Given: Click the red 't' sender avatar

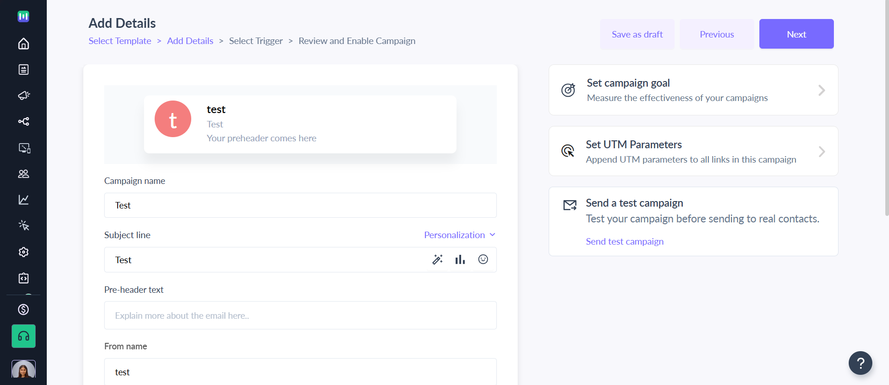Looking at the screenshot, I should [173, 119].
